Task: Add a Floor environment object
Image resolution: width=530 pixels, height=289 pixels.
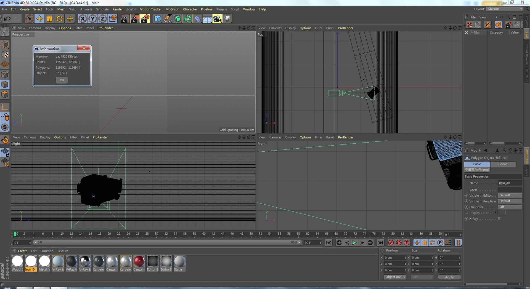Action: [207, 19]
